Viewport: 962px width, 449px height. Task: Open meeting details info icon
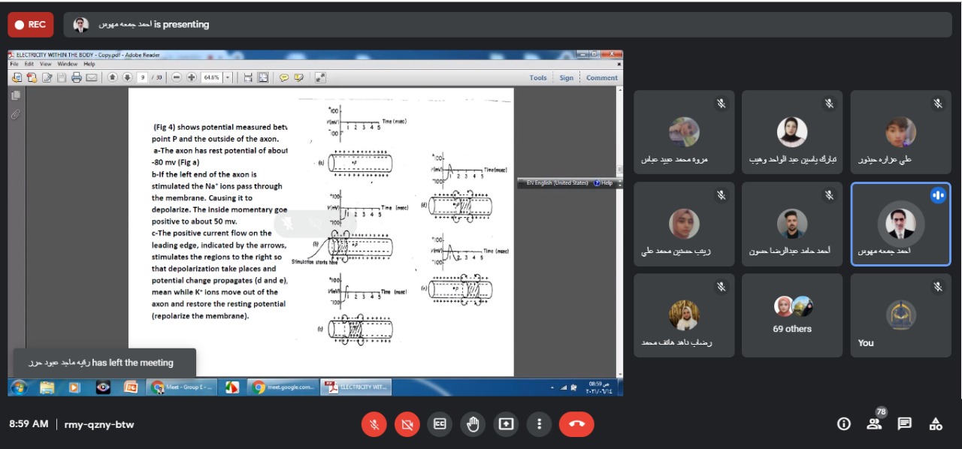pos(844,424)
